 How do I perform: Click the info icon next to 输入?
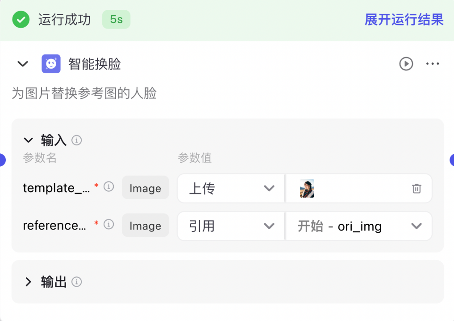(x=77, y=140)
